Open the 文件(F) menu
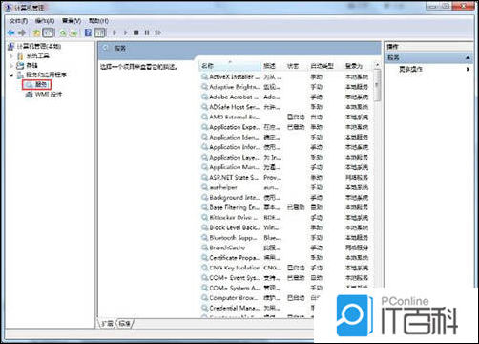Image resolution: width=479 pixels, height=344 pixels. click(19, 21)
